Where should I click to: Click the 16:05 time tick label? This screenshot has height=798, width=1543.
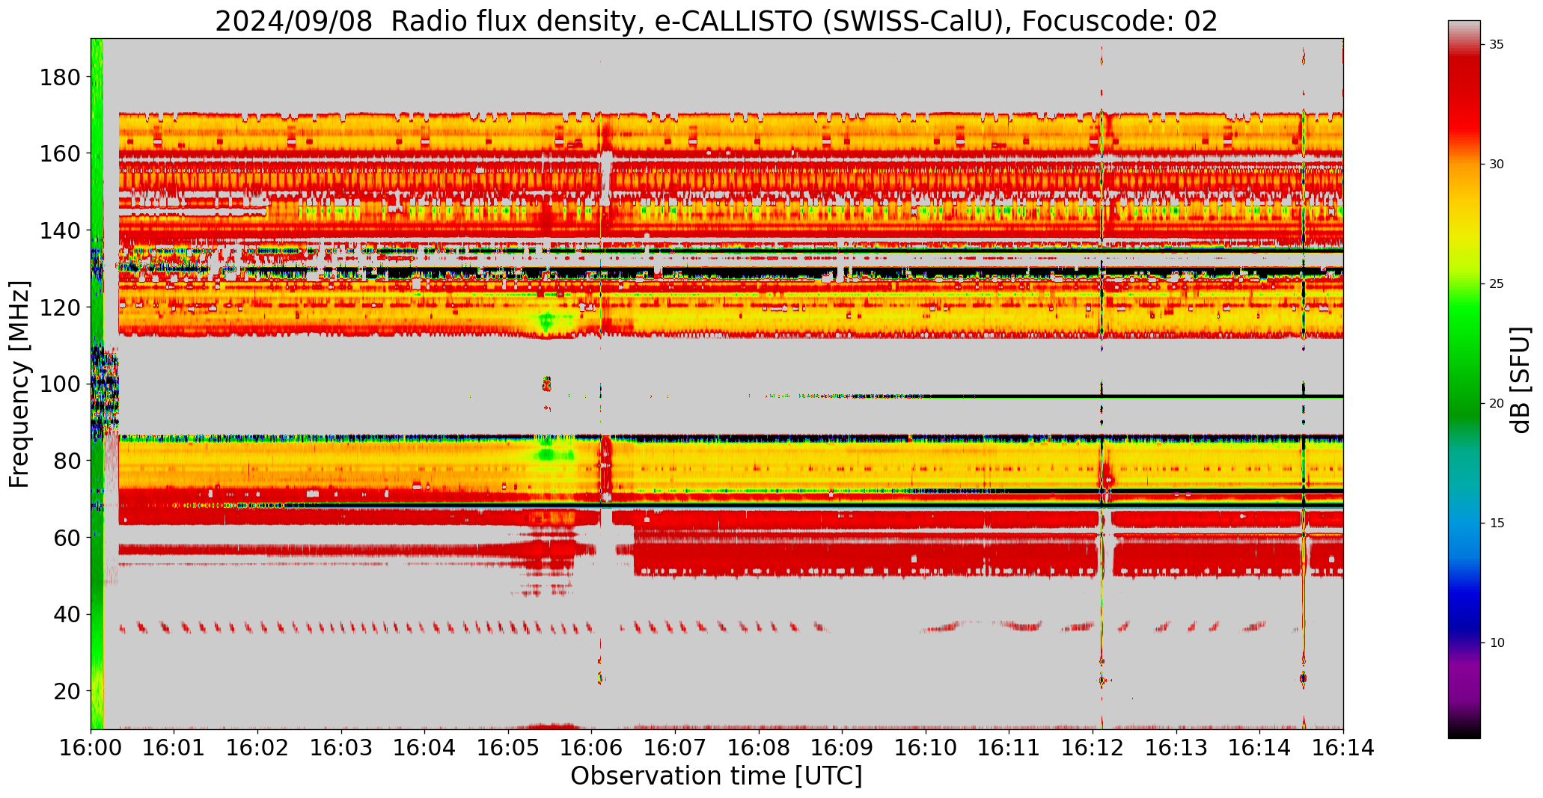508,748
